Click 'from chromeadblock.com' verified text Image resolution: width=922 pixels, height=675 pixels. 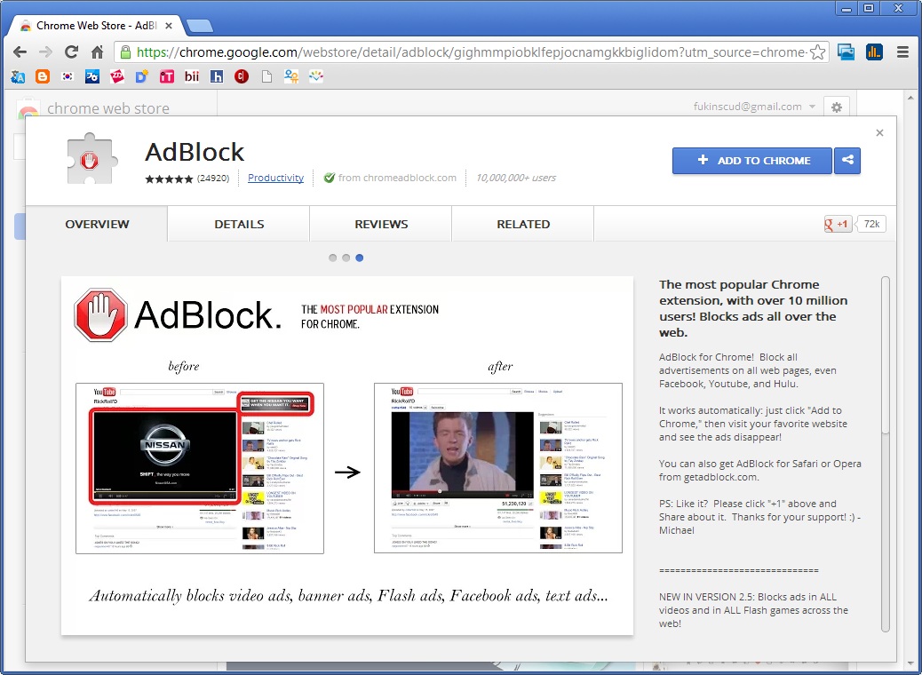pyautogui.click(x=391, y=178)
